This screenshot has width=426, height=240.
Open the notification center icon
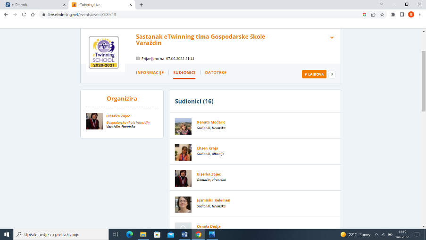(417, 234)
